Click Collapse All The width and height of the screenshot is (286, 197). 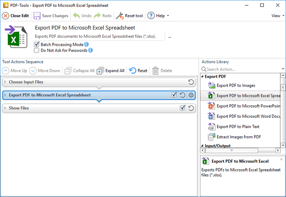[x=80, y=71]
